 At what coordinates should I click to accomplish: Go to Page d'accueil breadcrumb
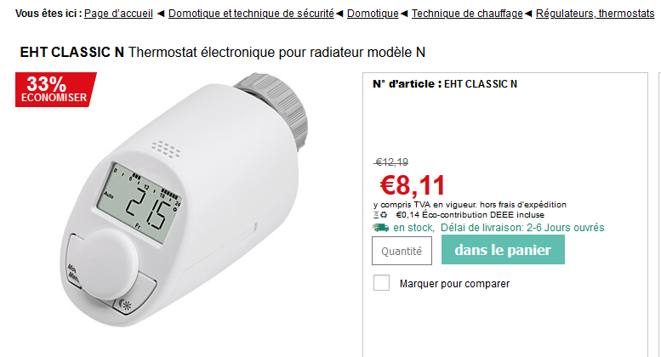pyautogui.click(x=119, y=14)
